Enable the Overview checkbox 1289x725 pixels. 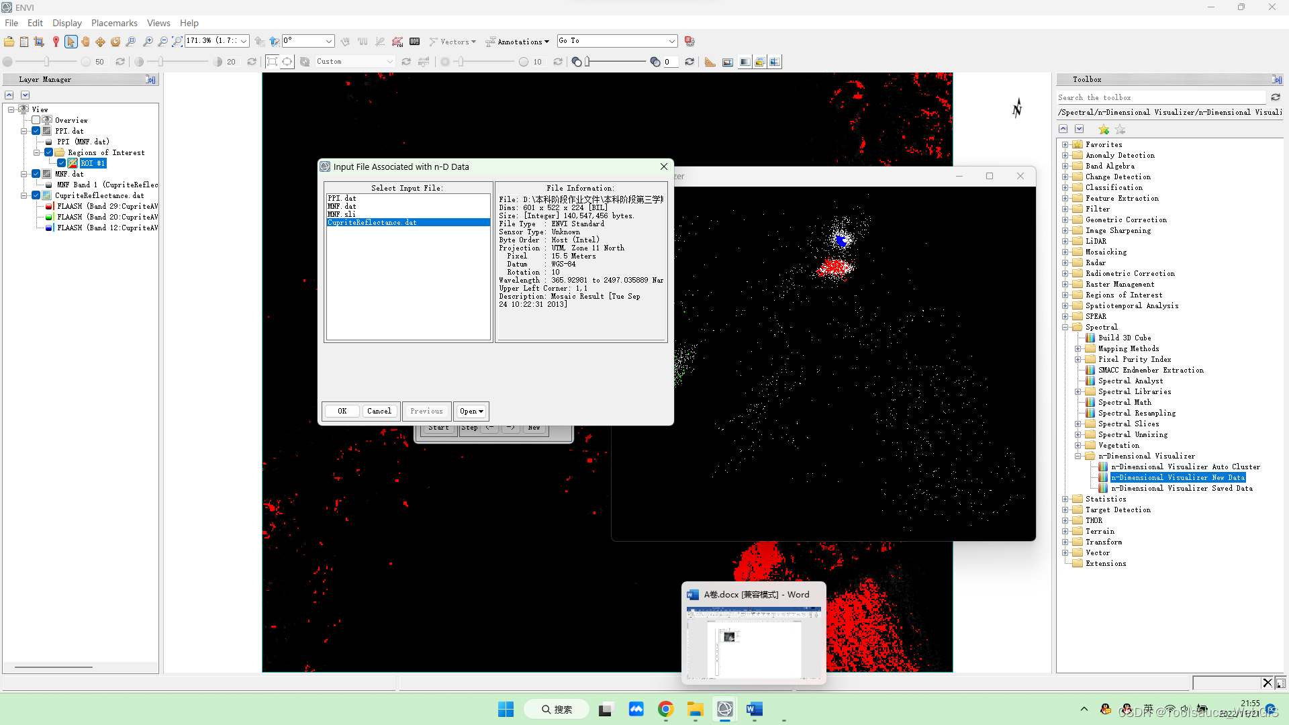(x=36, y=120)
